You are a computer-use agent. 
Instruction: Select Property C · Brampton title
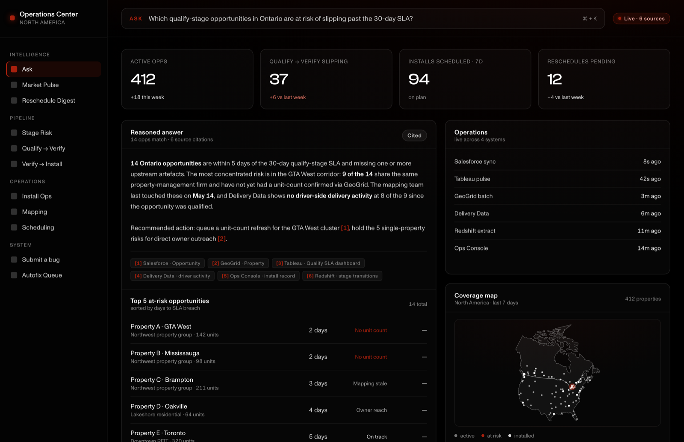(162, 380)
